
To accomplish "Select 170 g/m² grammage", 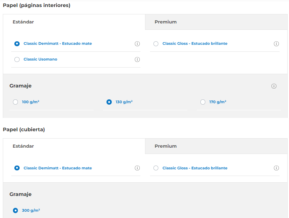I will (203, 102).
